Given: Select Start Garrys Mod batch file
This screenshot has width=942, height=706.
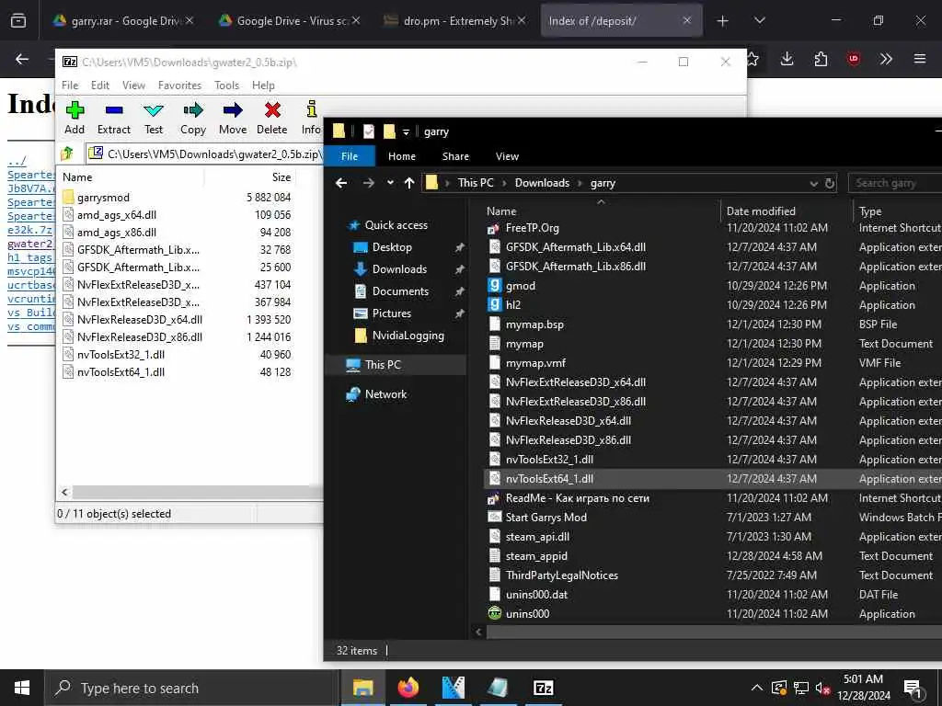Looking at the screenshot, I should pyautogui.click(x=546, y=518).
